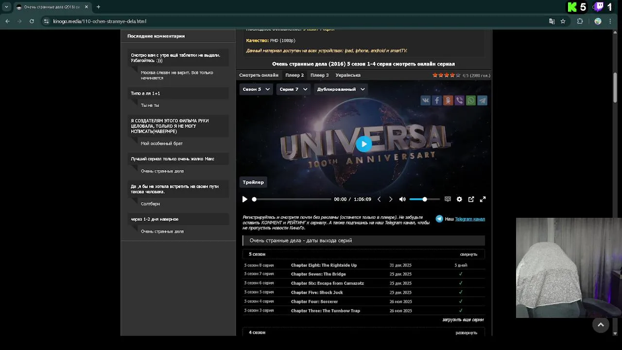View site information icon in address bar

(46, 21)
